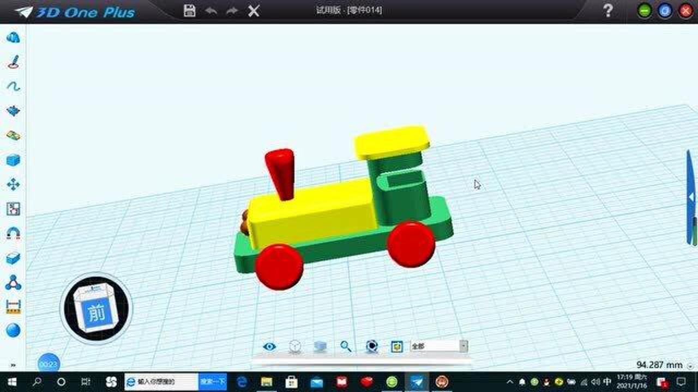Image resolution: width=698 pixels, height=392 pixels.
Task: Open the 3D One Plus logo menu
Action: coord(74,12)
